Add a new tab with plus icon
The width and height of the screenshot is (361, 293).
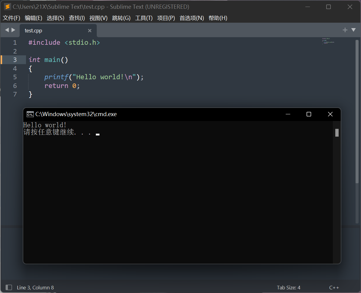345,30
